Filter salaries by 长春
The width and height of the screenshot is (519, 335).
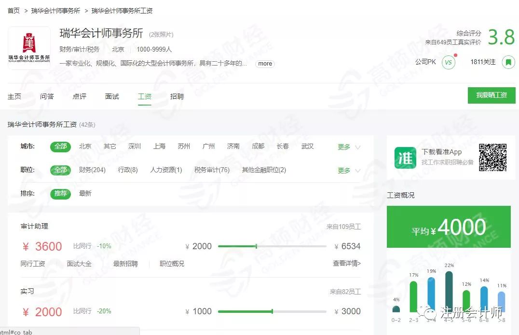click(x=283, y=146)
